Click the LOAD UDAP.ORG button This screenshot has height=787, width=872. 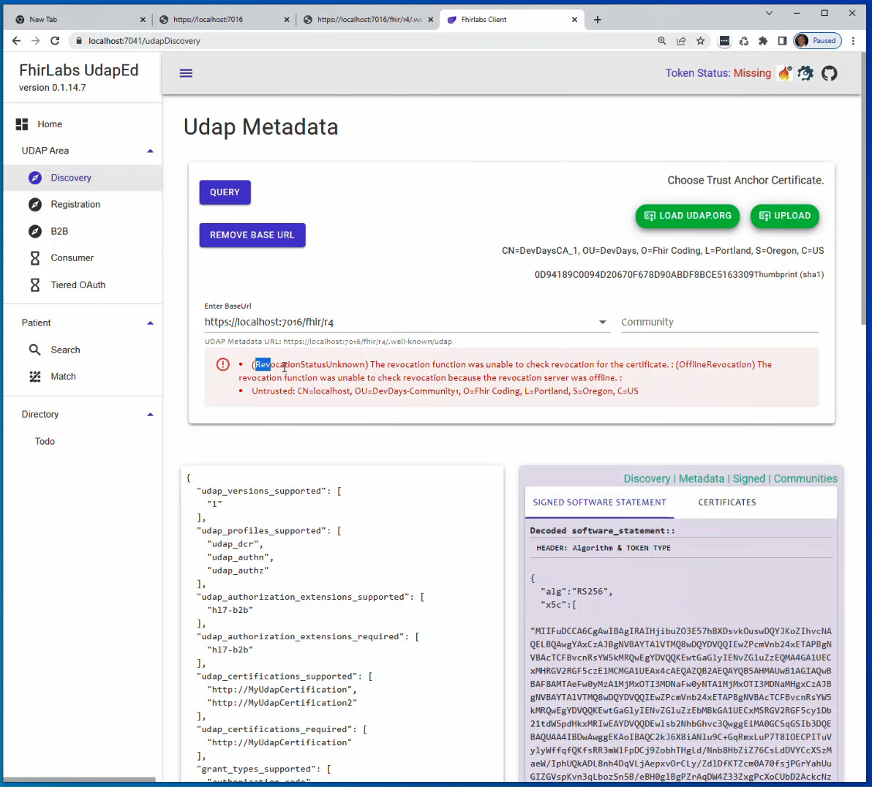click(687, 216)
